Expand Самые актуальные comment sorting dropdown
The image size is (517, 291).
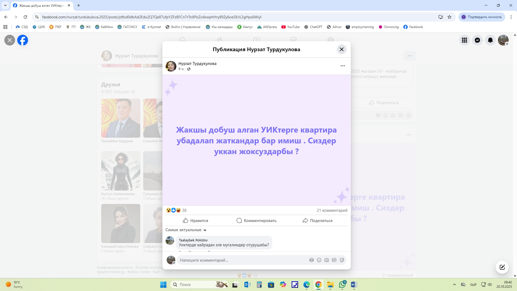(x=186, y=230)
